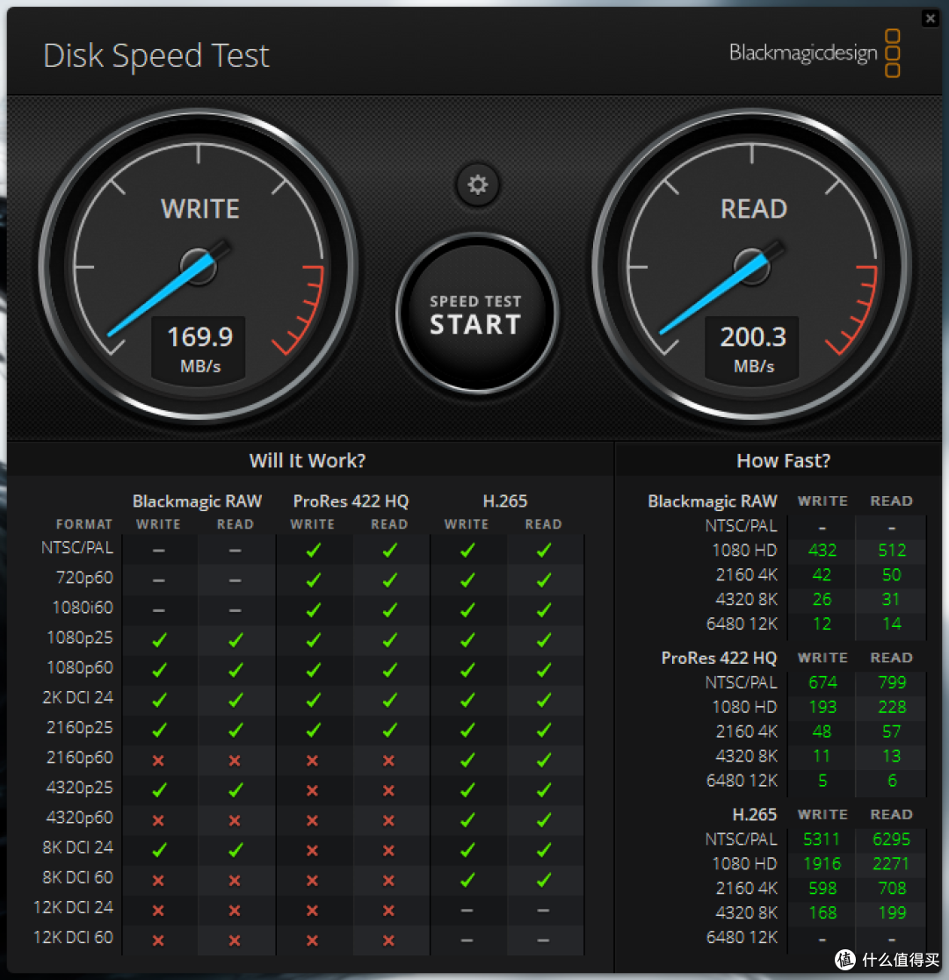The image size is (949, 980).
Task: Click Blackmagic RAW READ red cross for 8K DCI 60
Action: click(235, 881)
